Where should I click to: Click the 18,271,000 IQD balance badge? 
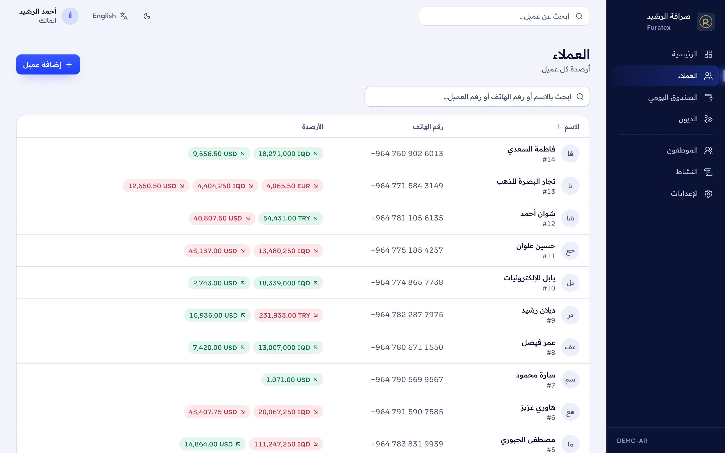288,154
